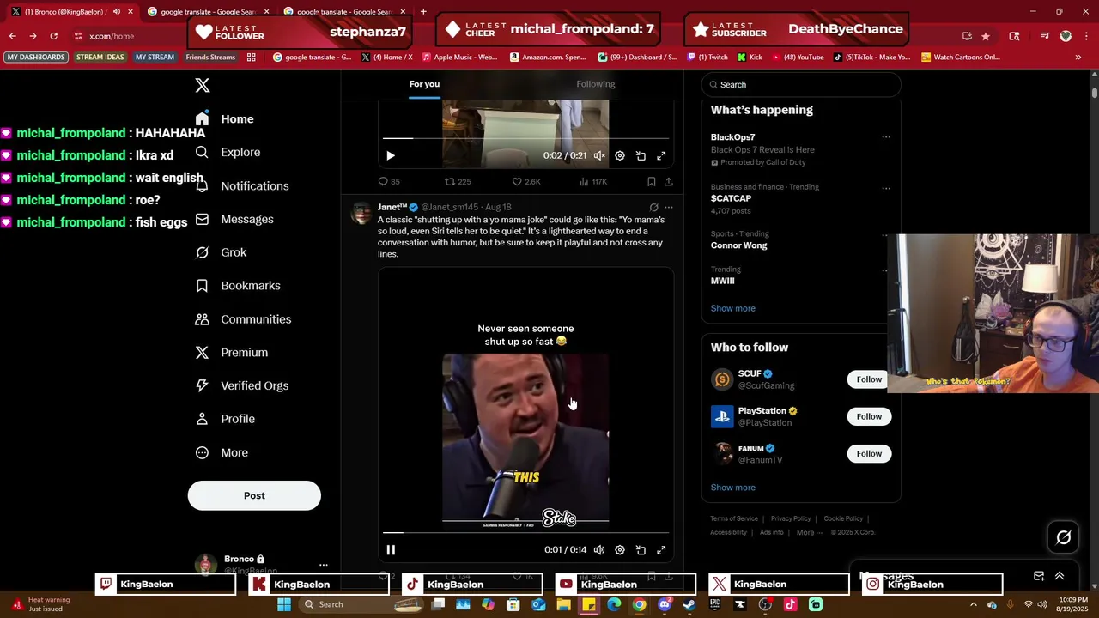Open more options for BlackOps7 trend
Viewport: 1099px width, 618px height.
pyautogui.click(x=886, y=137)
